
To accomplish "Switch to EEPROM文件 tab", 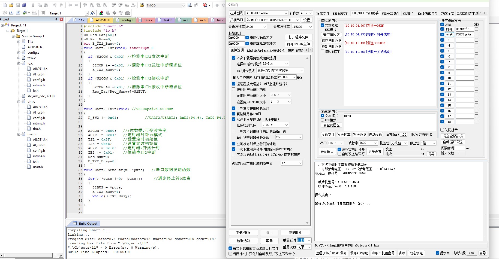I will (341, 13).
